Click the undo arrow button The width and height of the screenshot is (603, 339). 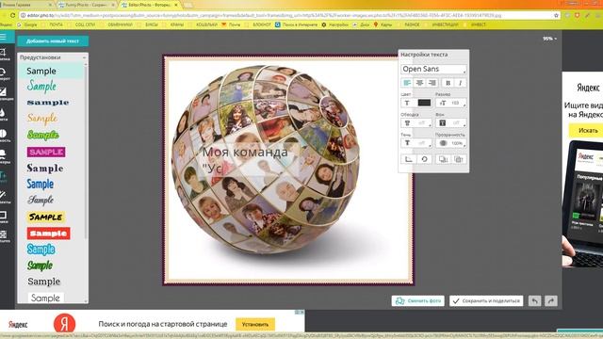pyautogui.click(x=534, y=301)
